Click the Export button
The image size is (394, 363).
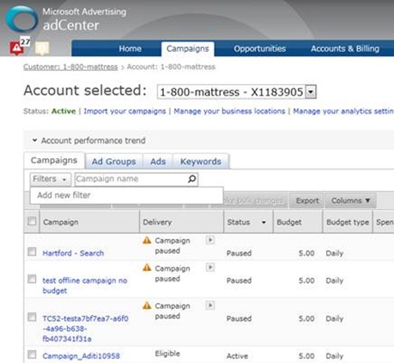point(307,200)
